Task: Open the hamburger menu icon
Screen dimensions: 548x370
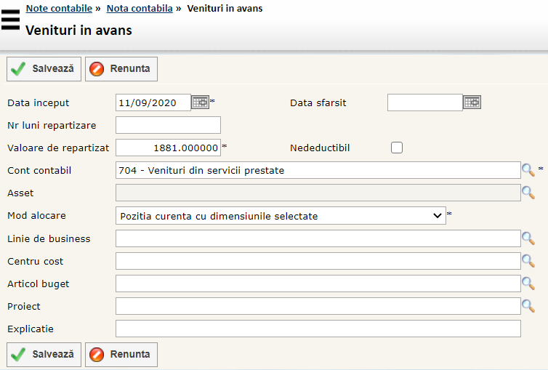Action: 10,20
